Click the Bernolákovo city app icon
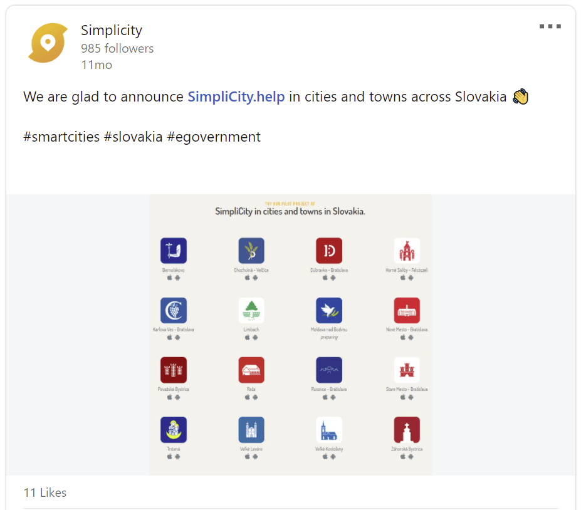Image resolution: width=581 pixels, height=510 pixels. pos(174,251)
